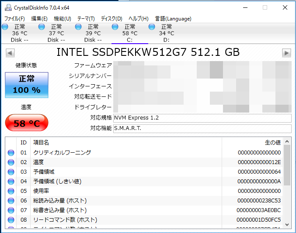Click the 正常 100 % health status button
Image resolution: width=296 pixels, height=233 pixels.
(x=27, y=85)
